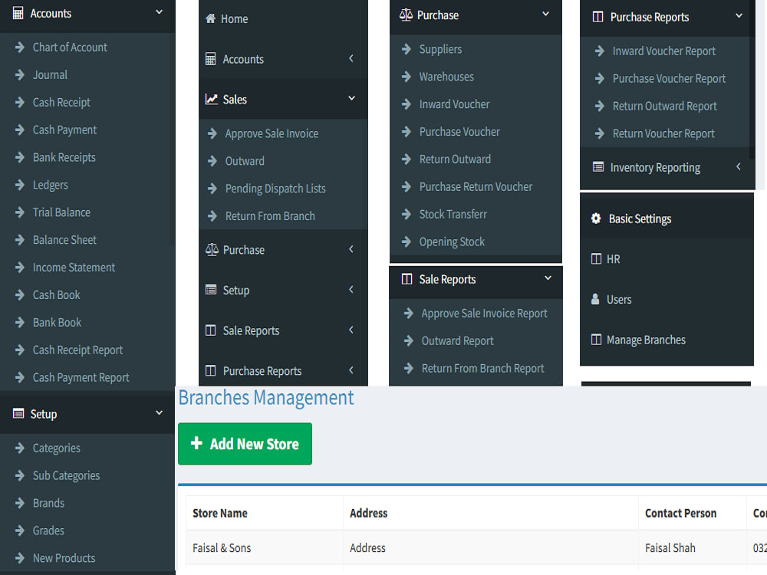Viewport: 767px width, 575px height.
Task: Click the plus icon on Add New Store
Action: tap(196, 443)
